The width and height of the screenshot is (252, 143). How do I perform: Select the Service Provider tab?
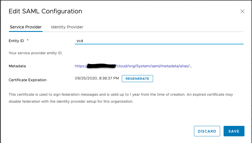(26, 27)
